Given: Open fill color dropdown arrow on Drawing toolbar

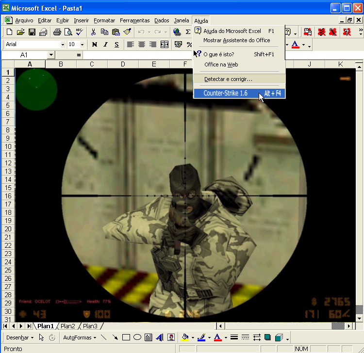Looking at the screenshot, I should (193, 337).
